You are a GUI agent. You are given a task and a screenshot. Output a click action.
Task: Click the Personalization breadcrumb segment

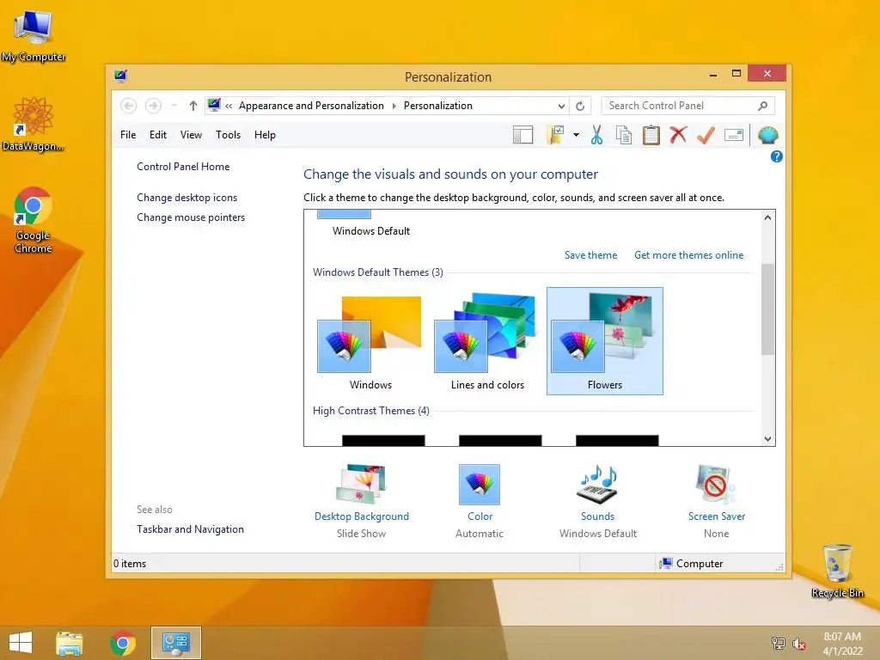pos(437,106)
